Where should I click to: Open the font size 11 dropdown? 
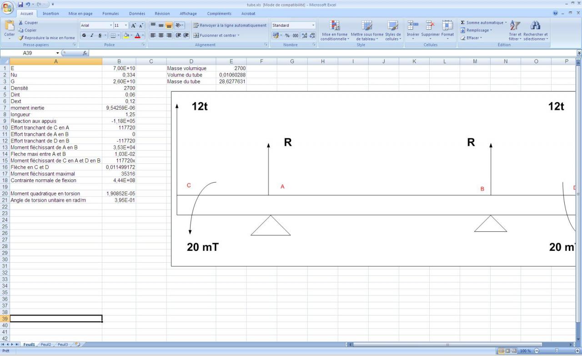(126, 25)
